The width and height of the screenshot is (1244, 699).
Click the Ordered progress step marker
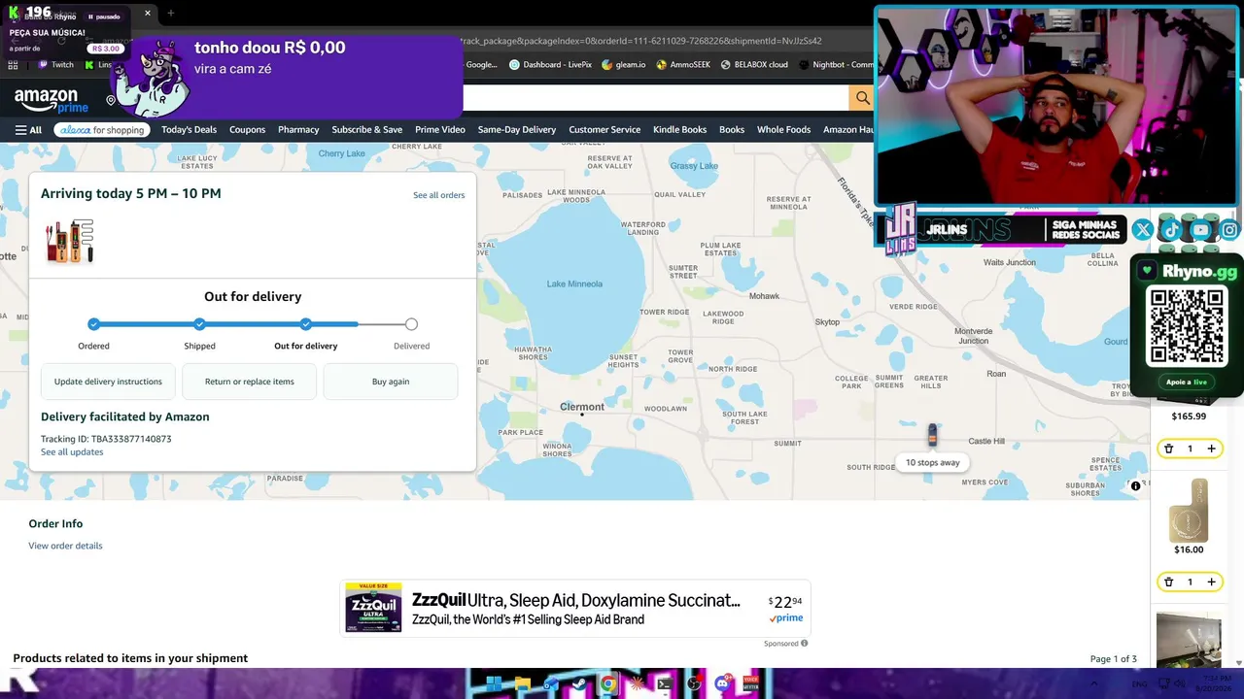[x=93, y=324]
